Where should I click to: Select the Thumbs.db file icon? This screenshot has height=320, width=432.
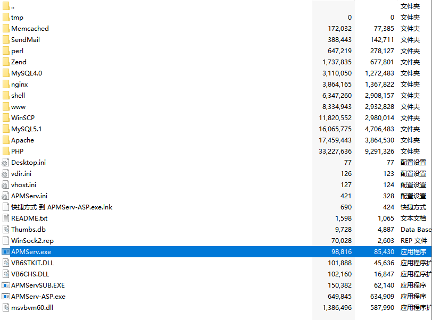click(x=6, y=230)
